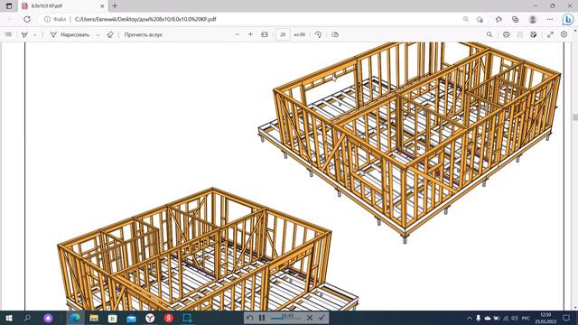The image size is (578, 325).
Task: Open the page view options
Action: click(335, 34)
